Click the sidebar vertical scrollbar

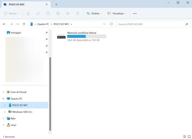click(50, 94)
